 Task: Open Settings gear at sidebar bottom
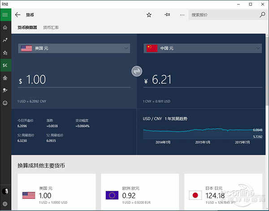click(5, 204)
